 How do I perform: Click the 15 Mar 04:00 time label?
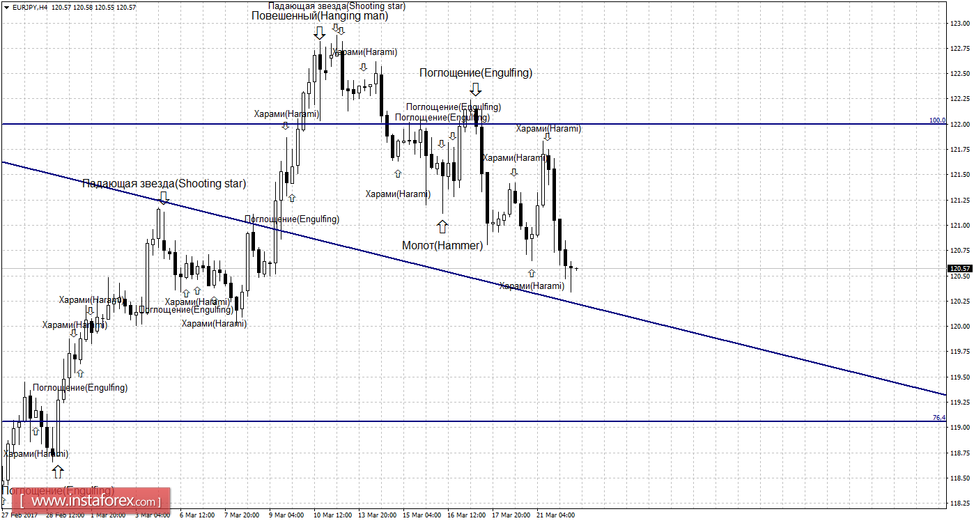[x=422, y=516]
